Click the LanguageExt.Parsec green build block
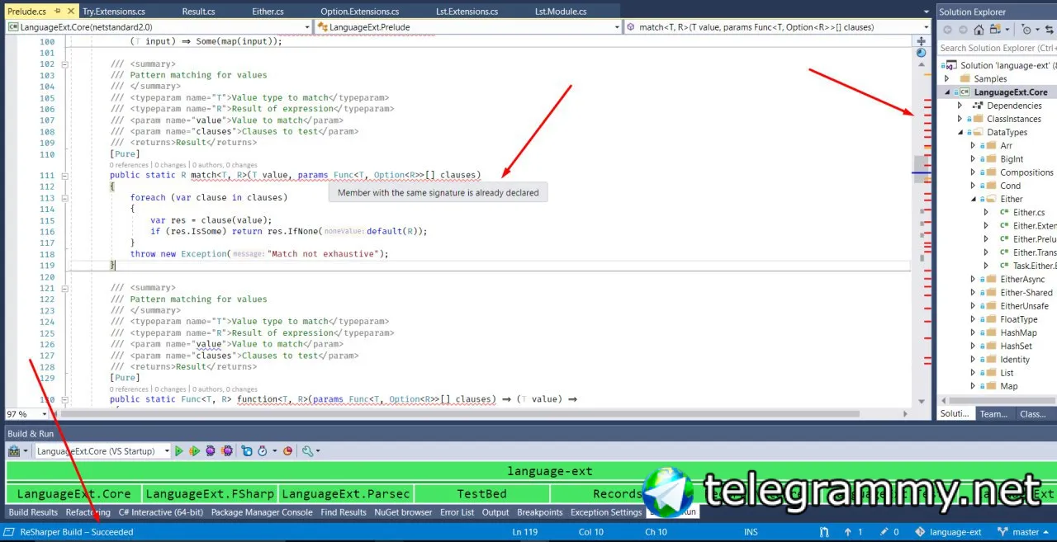Screen dimensions: 1057x542 click(346, 493)
